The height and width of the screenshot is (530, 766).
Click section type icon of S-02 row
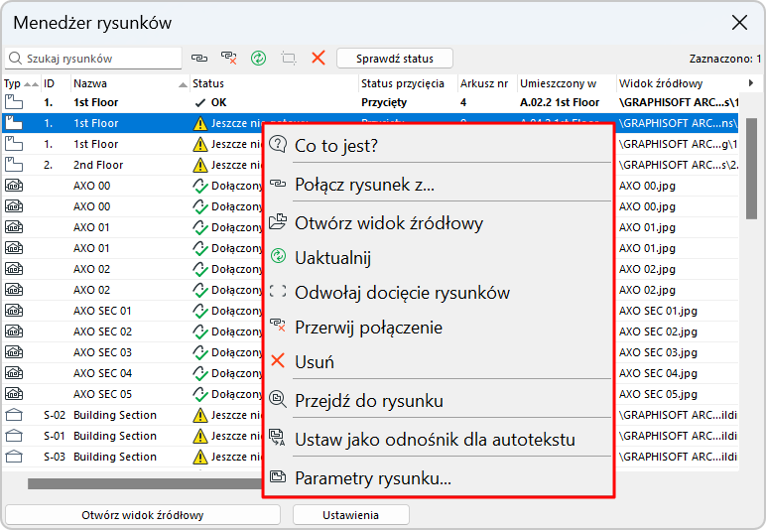click(14, 415)
